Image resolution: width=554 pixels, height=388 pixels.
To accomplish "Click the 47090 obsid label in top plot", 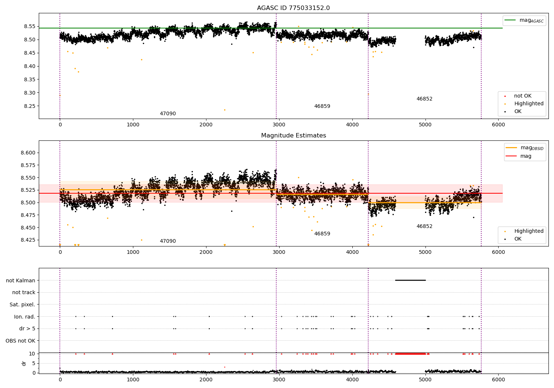I will tap(168, 114).
